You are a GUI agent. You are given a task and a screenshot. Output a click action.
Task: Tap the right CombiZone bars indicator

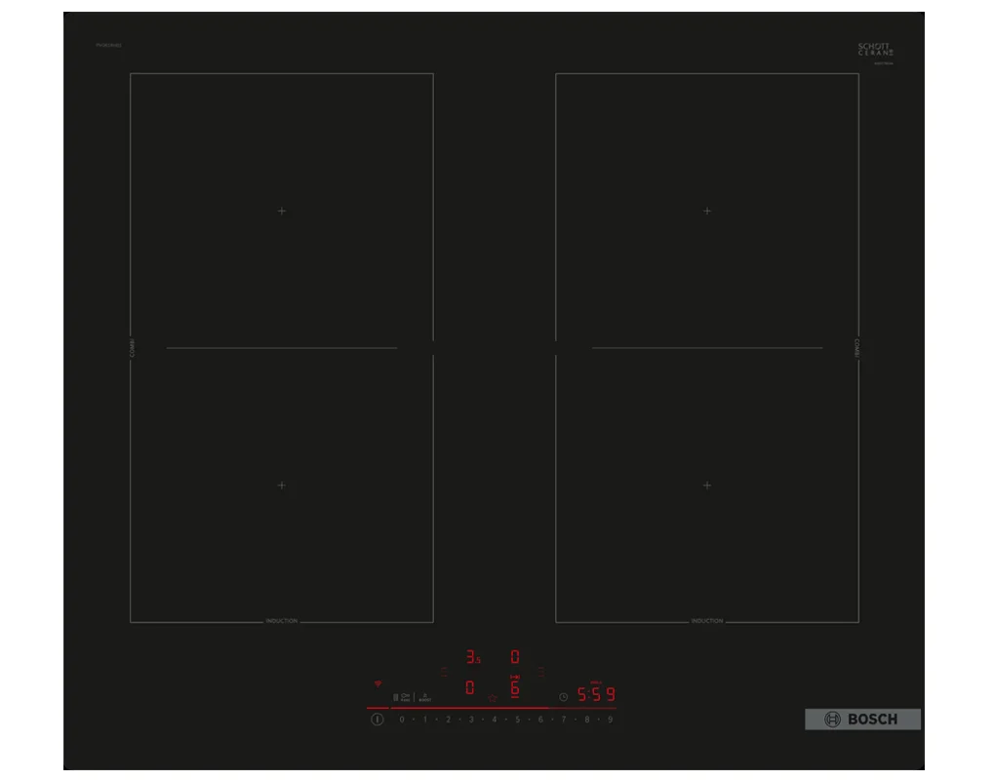pos(540,672)
